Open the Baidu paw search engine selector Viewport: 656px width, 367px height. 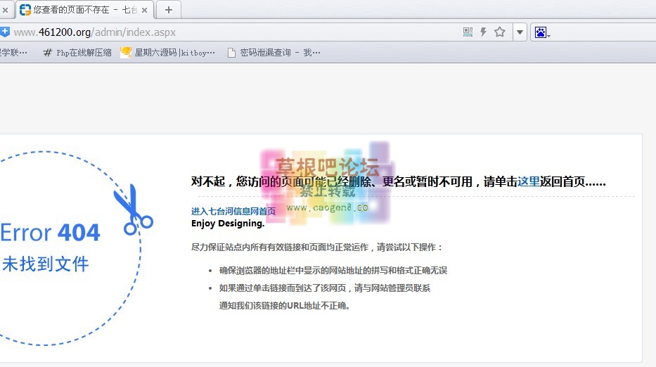(x=541, y=32)
